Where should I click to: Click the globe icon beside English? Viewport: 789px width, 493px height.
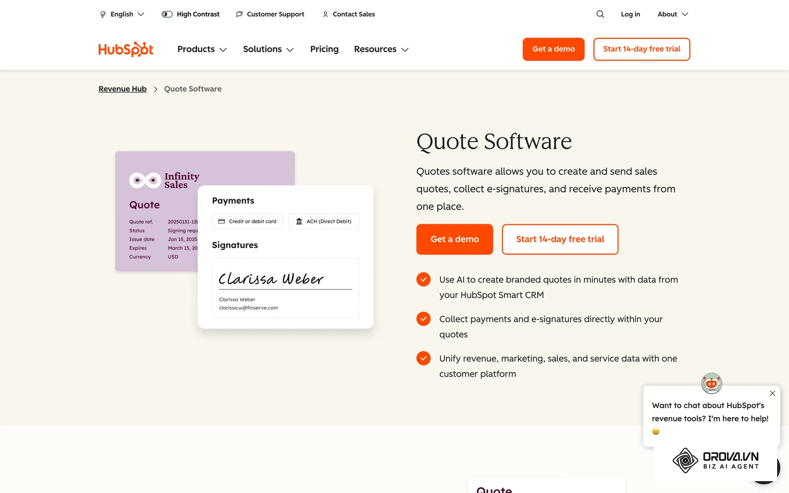[103, 14]
